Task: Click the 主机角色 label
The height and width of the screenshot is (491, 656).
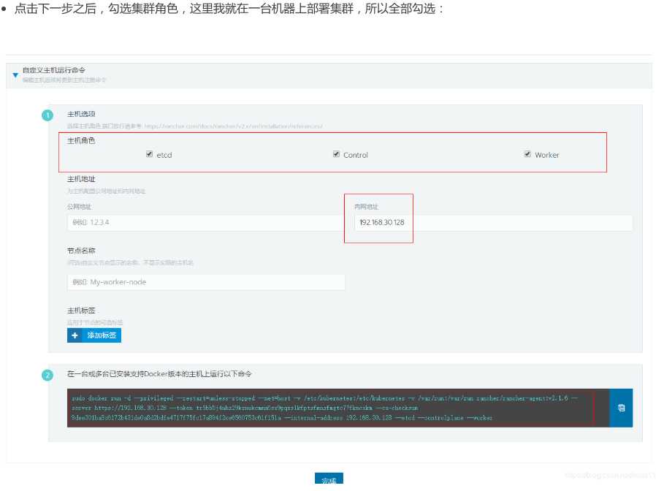Action: click(81, 140)
